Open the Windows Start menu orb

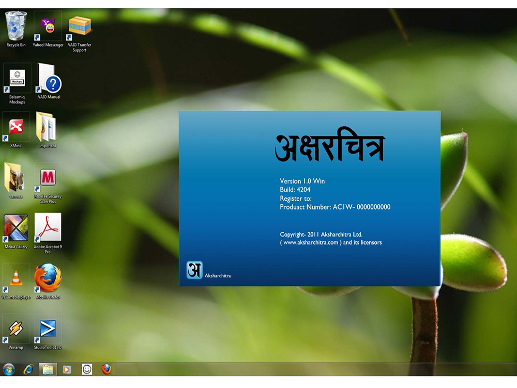[x=9, y=369]
